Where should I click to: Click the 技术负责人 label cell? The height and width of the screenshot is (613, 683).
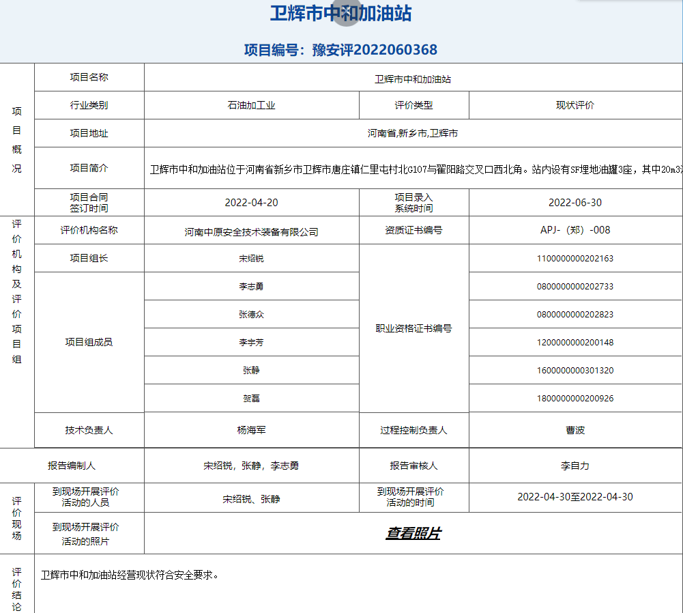(x=89, y=430)
